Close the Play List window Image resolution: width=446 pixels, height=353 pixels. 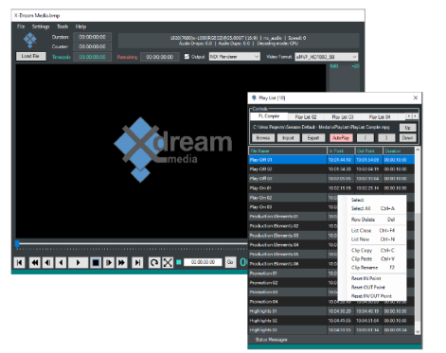[416, 97]
